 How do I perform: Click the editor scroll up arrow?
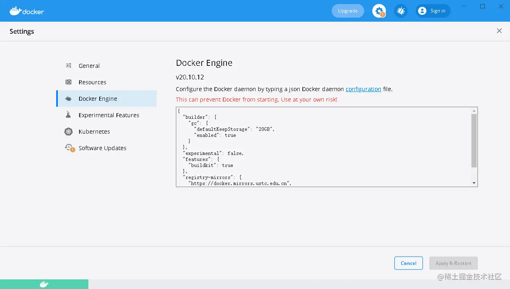[x=474, y=110]
